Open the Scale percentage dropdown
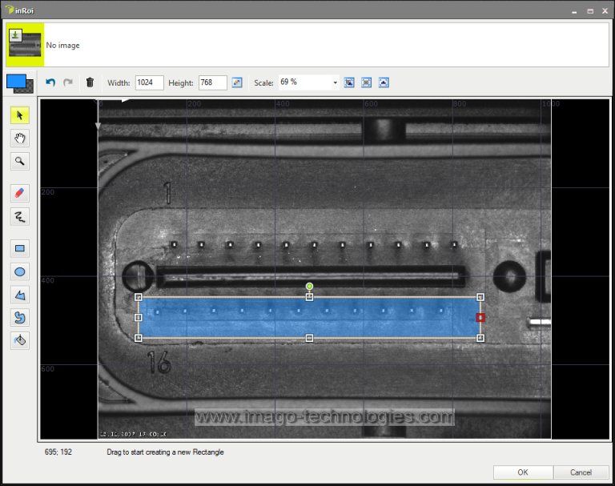 [x=335, y=82]
